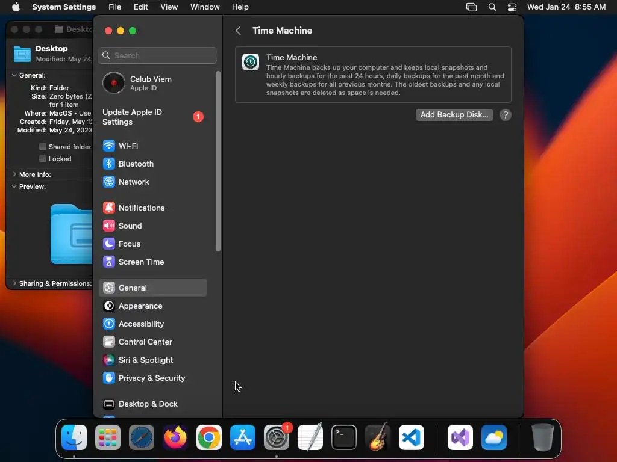Viewport: 617px width, 462px height.
Task: Open TextEdit from the Dock
Action: tap(310, 437)
